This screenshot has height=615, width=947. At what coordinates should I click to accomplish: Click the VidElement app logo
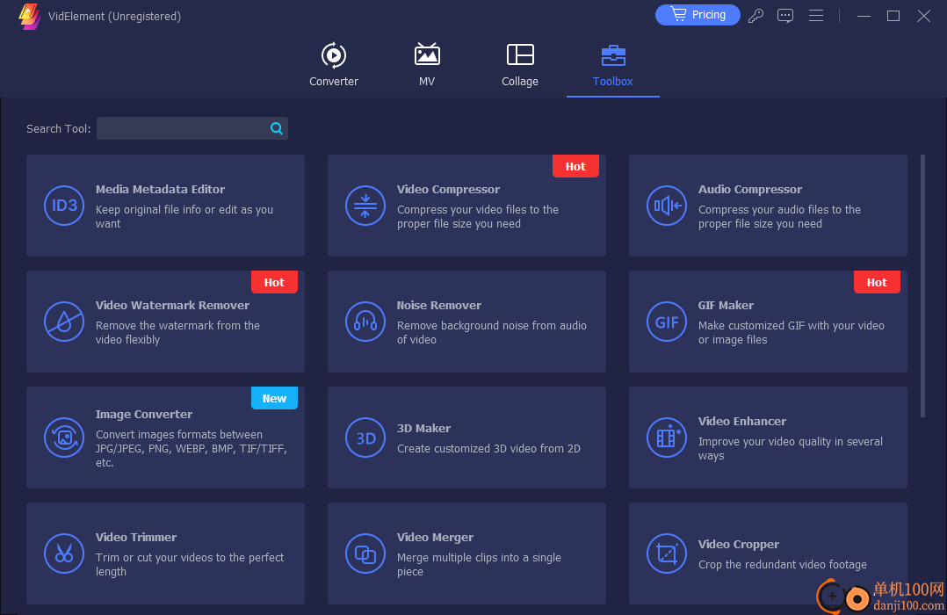tap(29, 17)
